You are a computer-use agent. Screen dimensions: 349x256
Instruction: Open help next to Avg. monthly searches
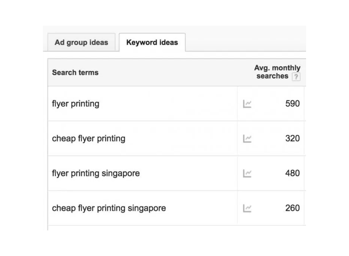tap(296, 77)
